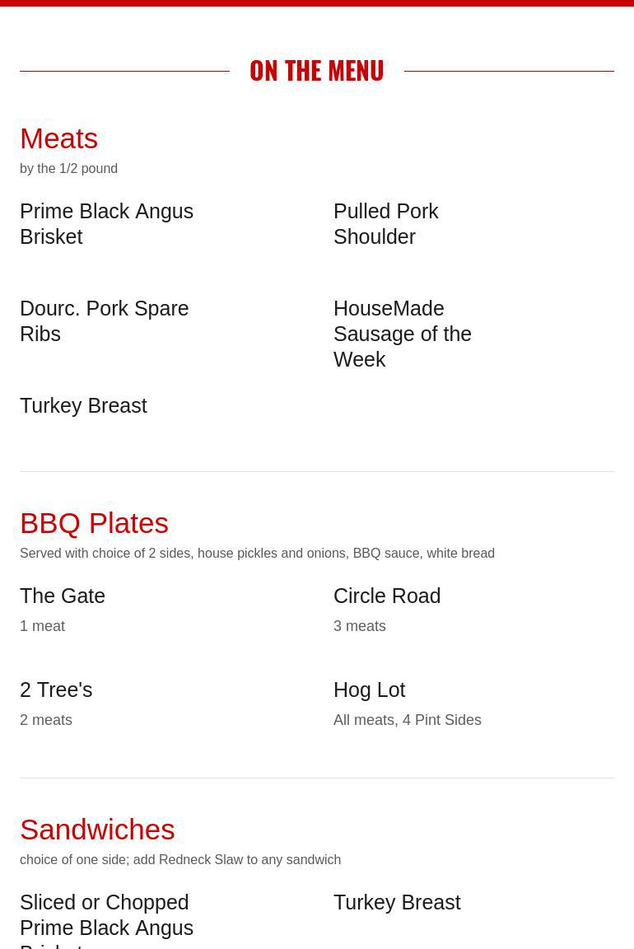
Task: Choose the Circle Road plate
Action: click(387, 596)
